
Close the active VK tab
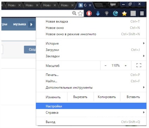coord(90,5)
